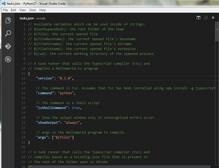Click the Visual Studio Code title bar logo
This screenshot has width=219, height=168.
tap(3, 3)
